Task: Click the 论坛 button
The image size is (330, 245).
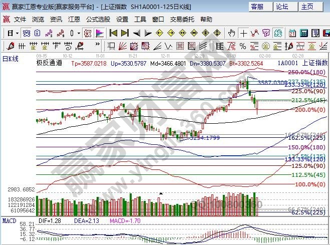Action: [x=282, y=7]
